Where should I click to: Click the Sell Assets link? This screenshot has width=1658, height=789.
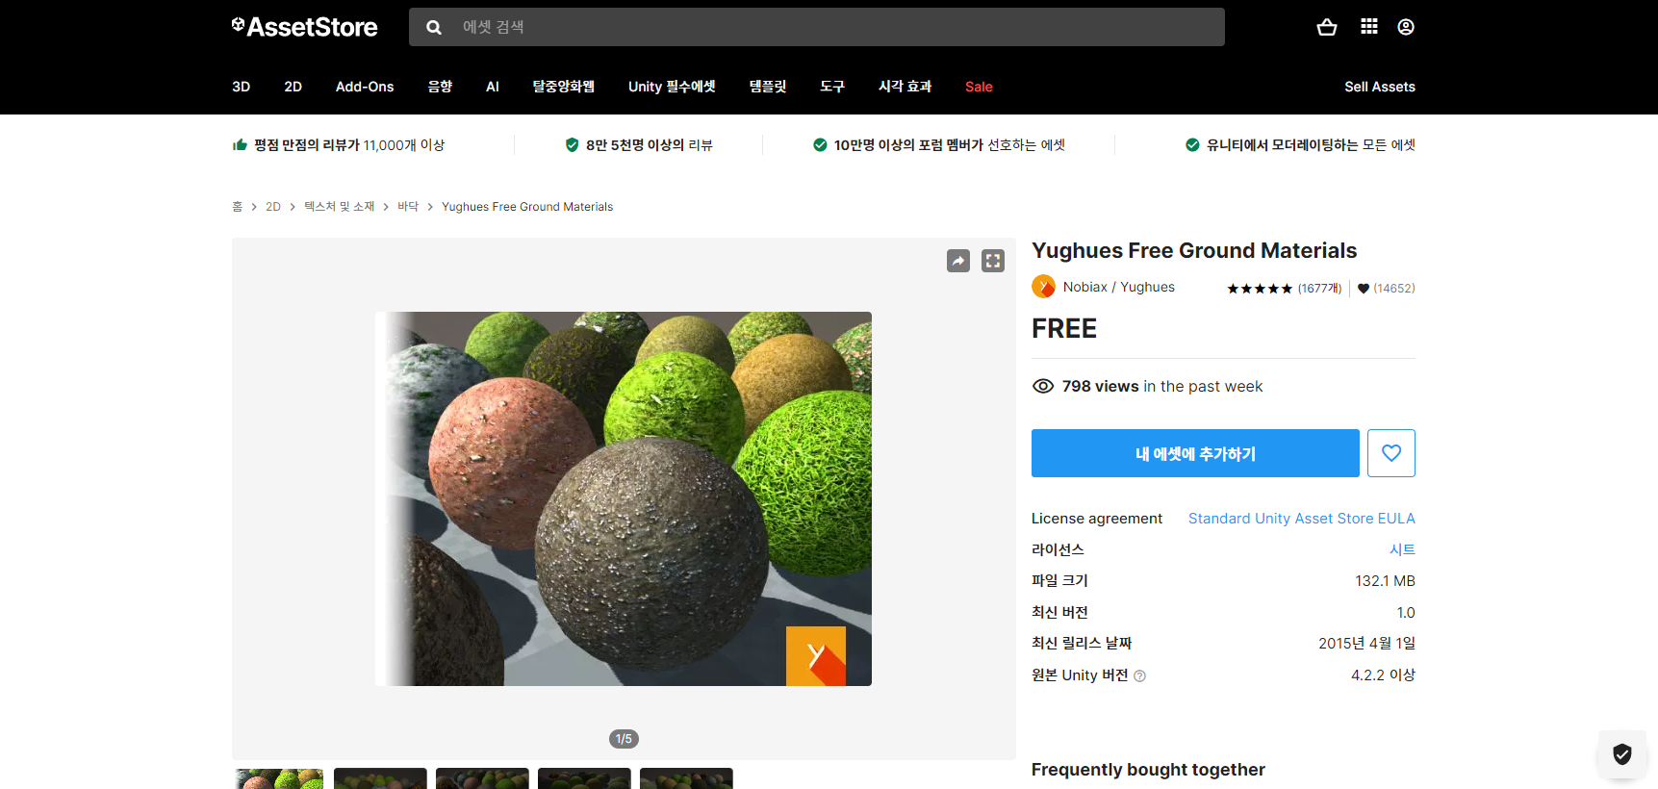1380,87
